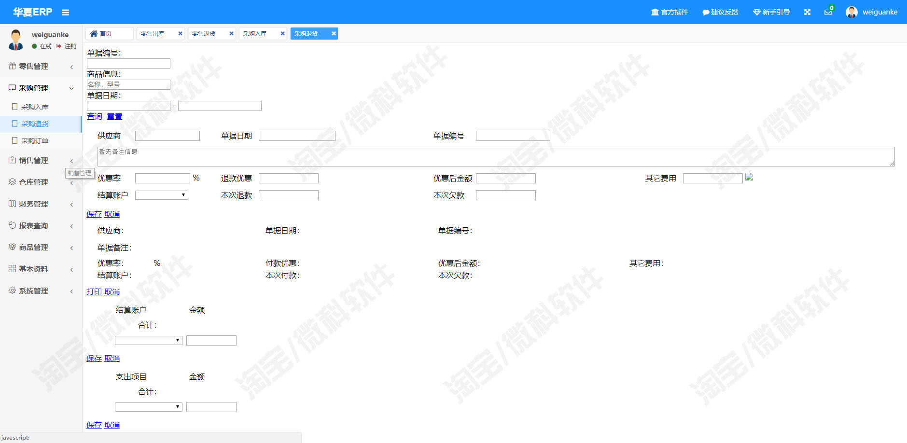Expand the 销售管理 menu chevron
907x443 pixels.
(x=71, y=161)
